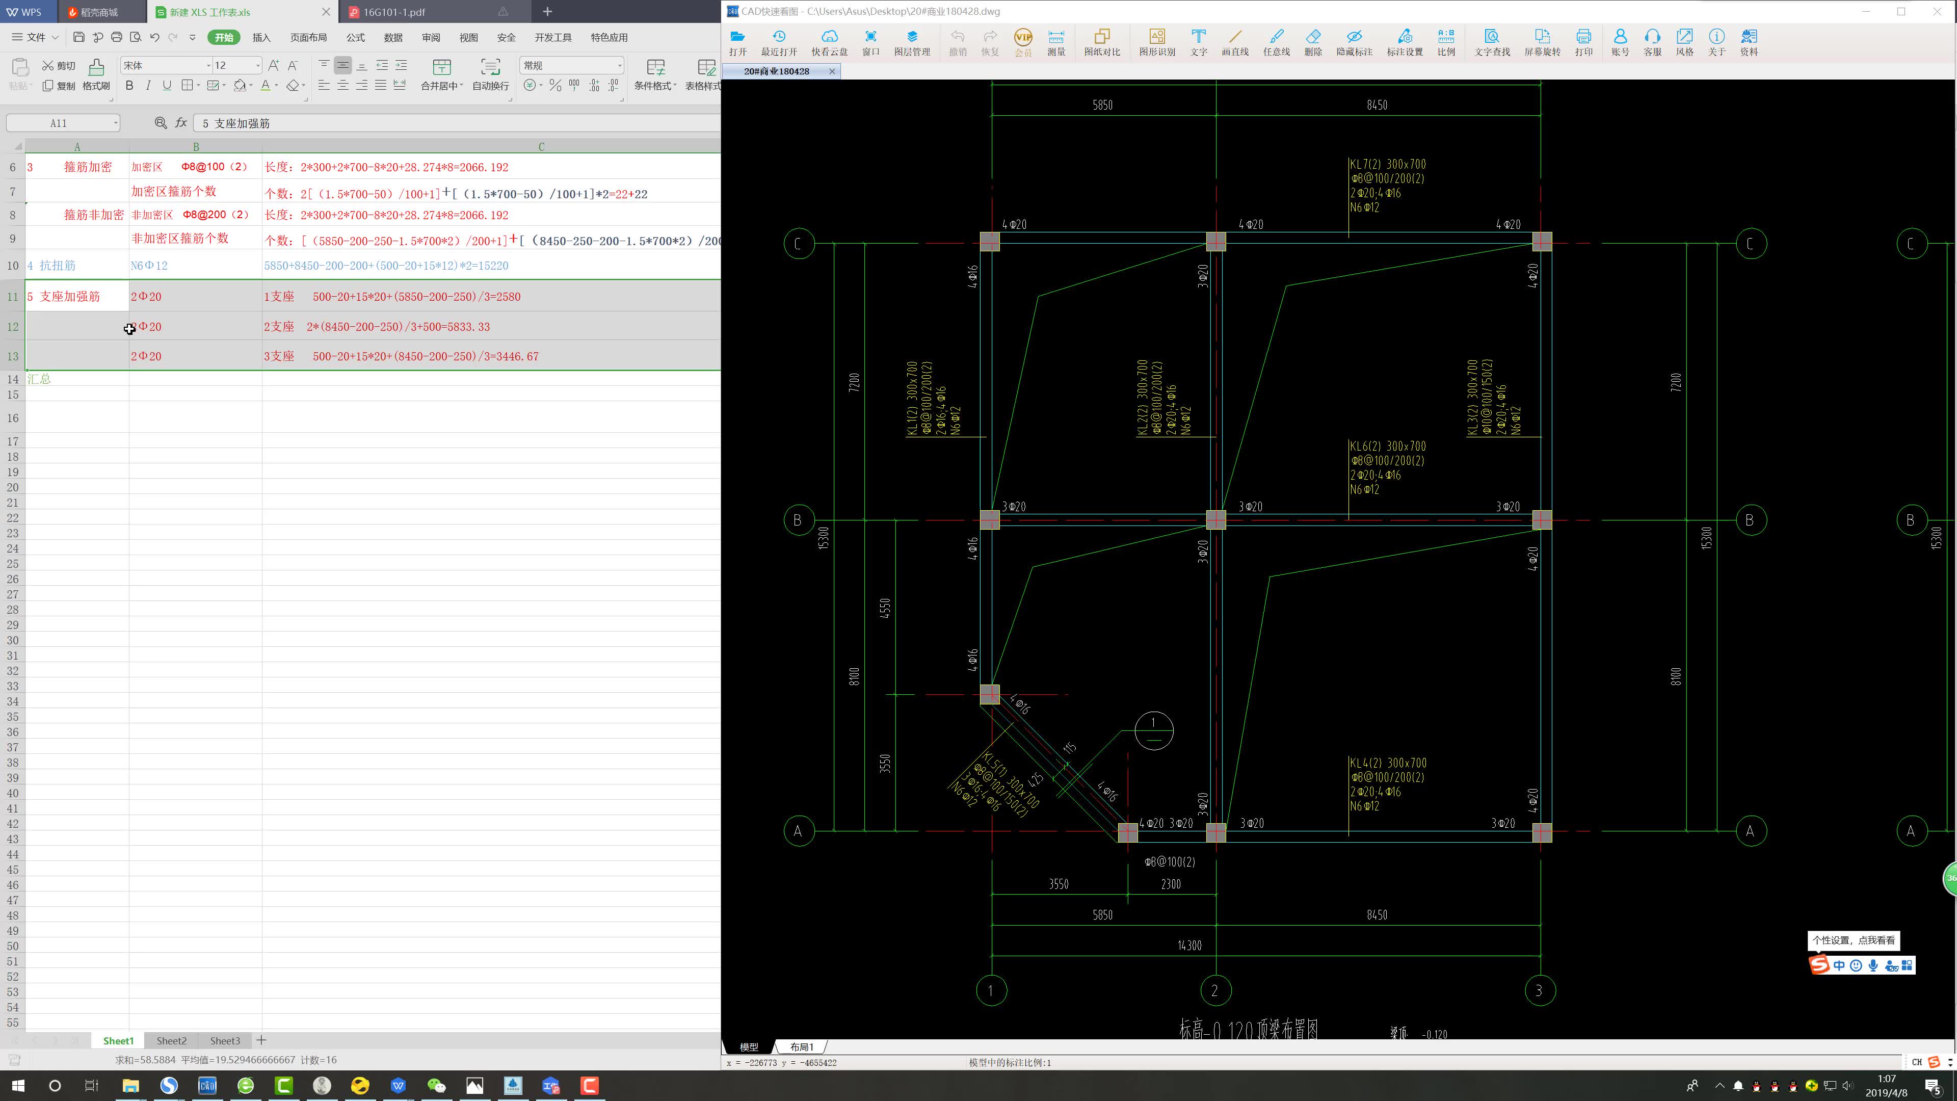Screen dimensions: 1957x1101
Task: Open the 常规 number format dropdown
Action: click(x=619, y=65)
